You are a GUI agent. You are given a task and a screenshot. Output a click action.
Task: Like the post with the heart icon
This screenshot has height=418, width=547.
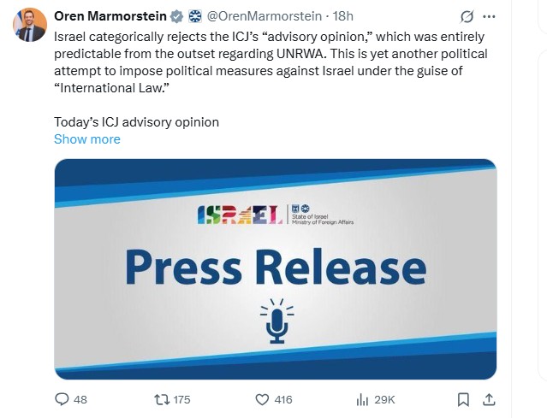(x=263, y=399)
